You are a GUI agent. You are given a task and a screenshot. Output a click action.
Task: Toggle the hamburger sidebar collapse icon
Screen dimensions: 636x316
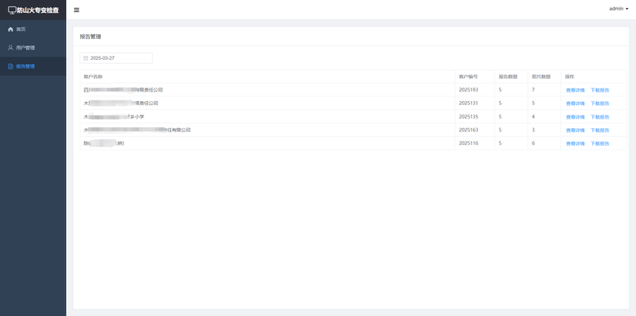click(76, 10)
